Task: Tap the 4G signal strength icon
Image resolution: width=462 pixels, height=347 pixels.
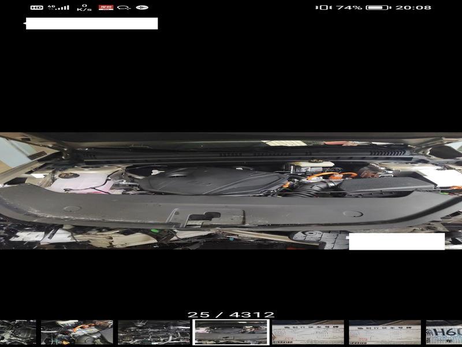Action: 58,8
